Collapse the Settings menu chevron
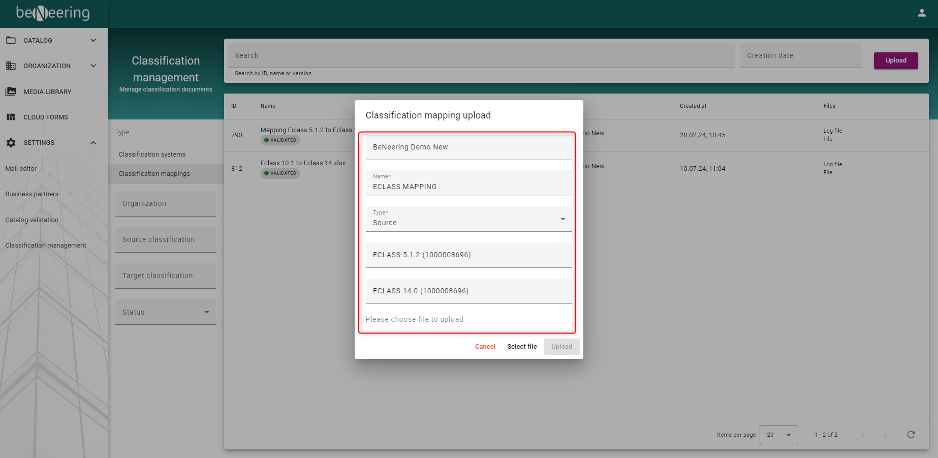Viewport: 938px width, 458px height. tap(93, 143)
